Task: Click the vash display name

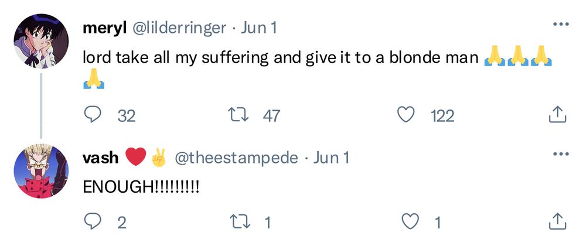Action: (x=101, y=157)
